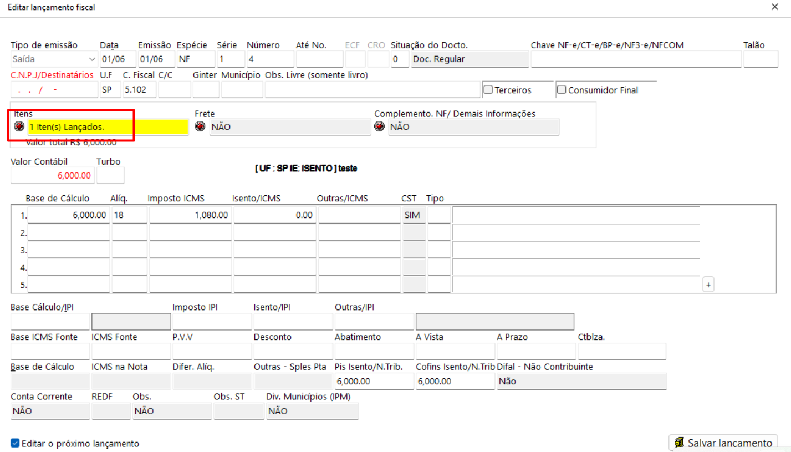Toggle the Terceiros checkbox
Screen dimensions: 791x452
[x=488, y=89]
